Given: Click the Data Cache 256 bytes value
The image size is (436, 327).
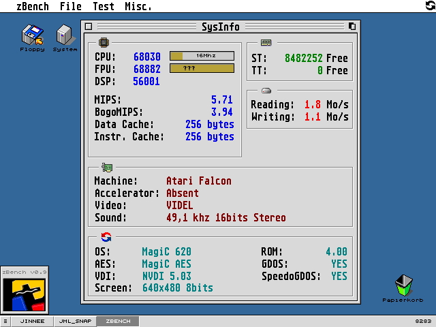Looking at the screenshot, I should pyautogui.click(x=210, y=124).
